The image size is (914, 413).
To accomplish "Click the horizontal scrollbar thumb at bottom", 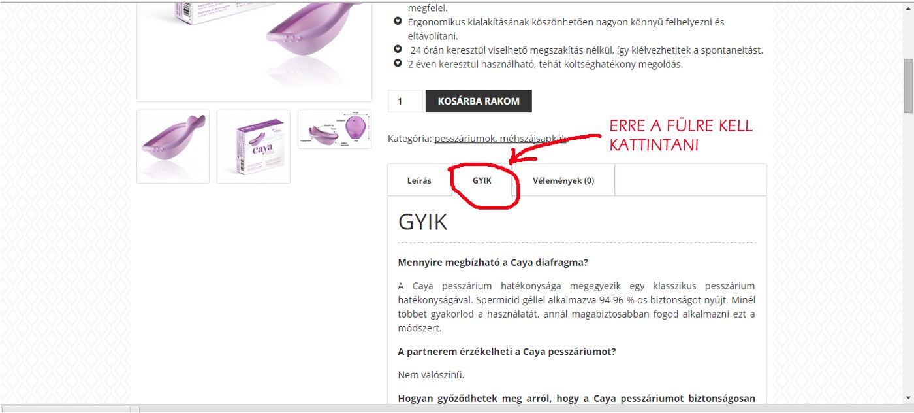I will 69,410.
